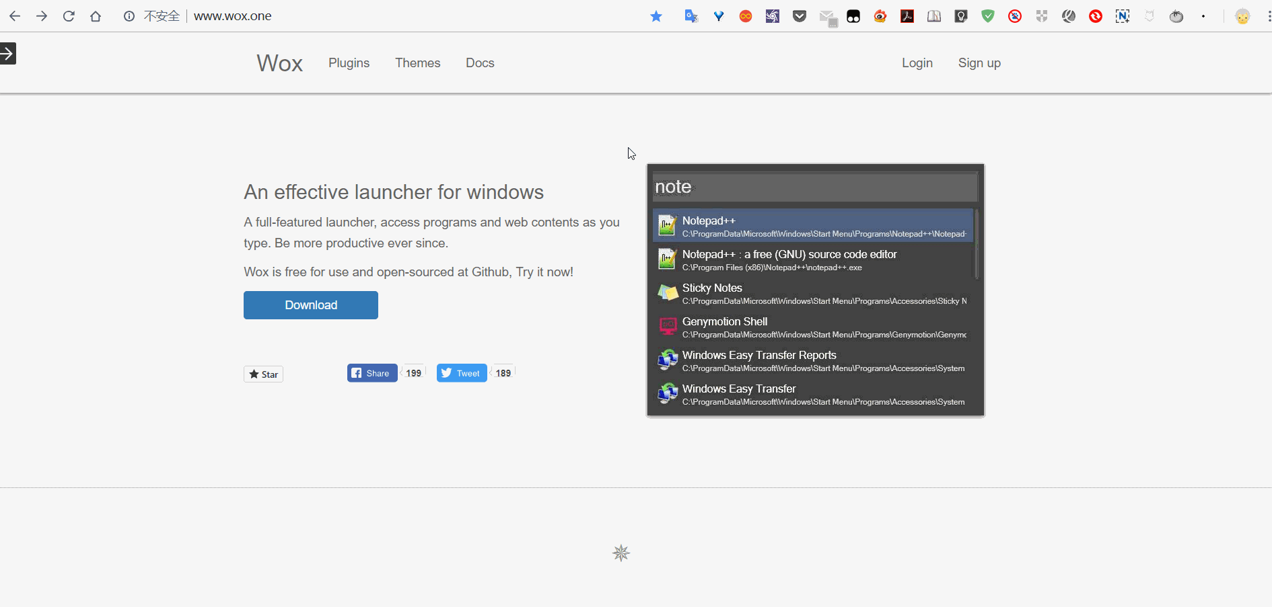Click the blue Download button
The width and height of the screenshot is (1272, 607).
point(311,305)
